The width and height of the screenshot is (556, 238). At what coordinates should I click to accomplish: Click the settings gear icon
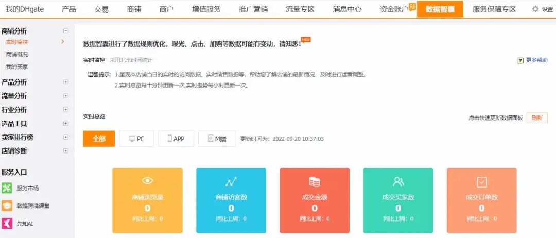(535, 9)
